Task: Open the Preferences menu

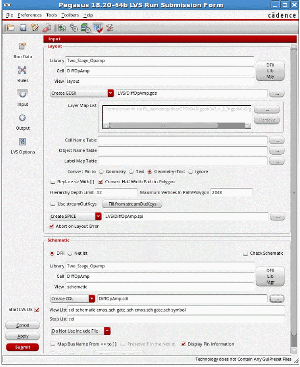Action: click(30, 15)
